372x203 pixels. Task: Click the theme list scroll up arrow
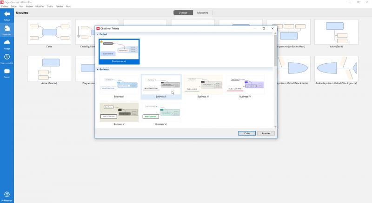pos(275,33)
